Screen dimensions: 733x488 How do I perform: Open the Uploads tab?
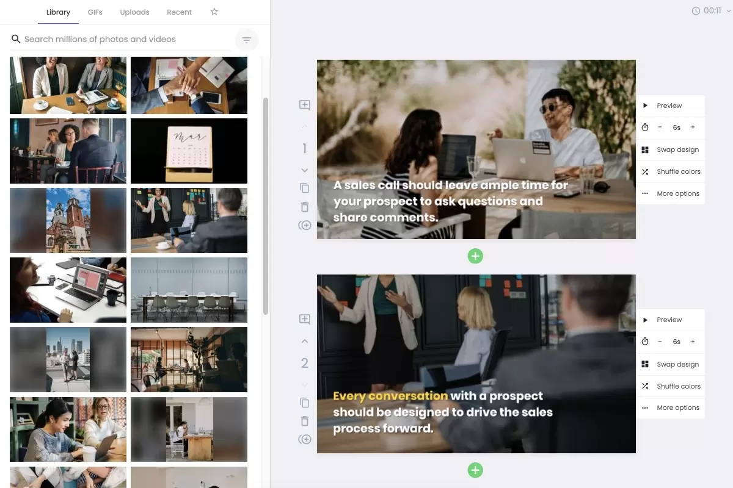tap(134, 12)
